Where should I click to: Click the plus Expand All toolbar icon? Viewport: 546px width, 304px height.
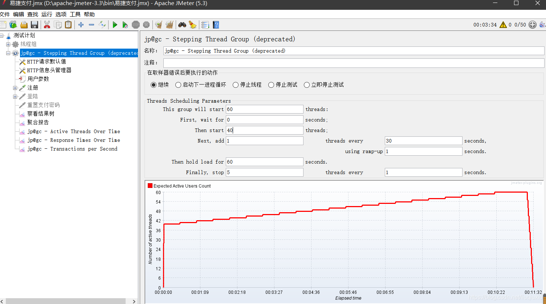pyautogui.click(x=81, y=25)
